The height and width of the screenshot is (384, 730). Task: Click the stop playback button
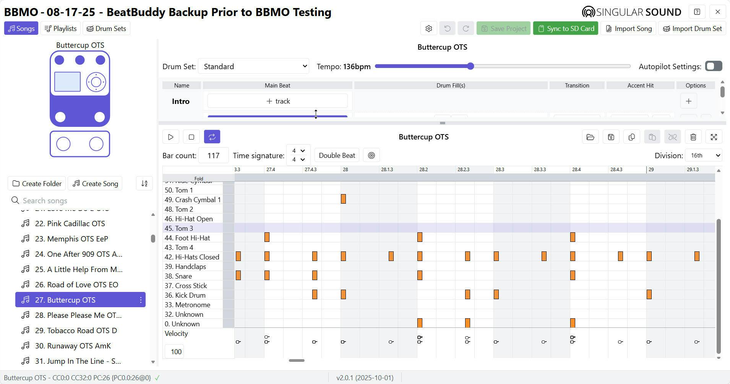(x=191, y=137)
